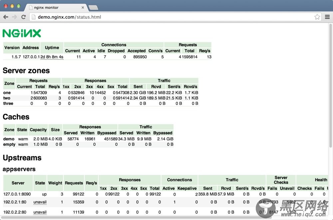
Task: Click the Uptime column header
Action: click(52, 47)
